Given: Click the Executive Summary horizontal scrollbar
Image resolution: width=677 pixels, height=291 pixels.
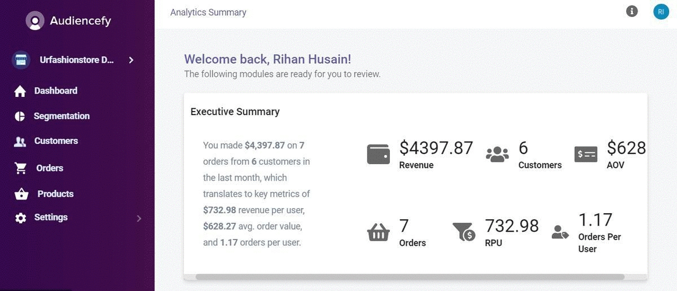Looking at the screenshot, I should pyautogui.click(x=410, y=277).
